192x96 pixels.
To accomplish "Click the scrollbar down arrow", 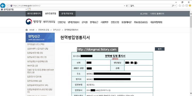I will click(191, 93).
